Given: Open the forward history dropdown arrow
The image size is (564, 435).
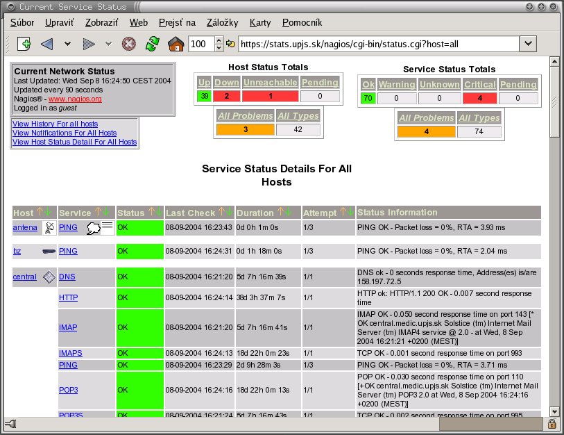Looking at the screenshot, I should [x=108, y=44].
